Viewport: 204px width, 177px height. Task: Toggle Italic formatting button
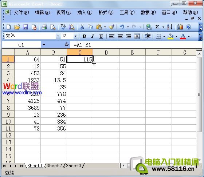[x=93, y=36]
